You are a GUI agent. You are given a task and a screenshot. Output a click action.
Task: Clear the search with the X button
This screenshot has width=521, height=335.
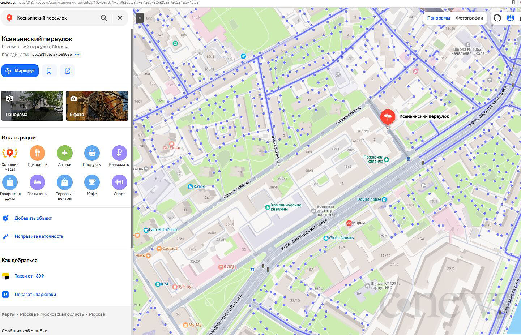120,18
